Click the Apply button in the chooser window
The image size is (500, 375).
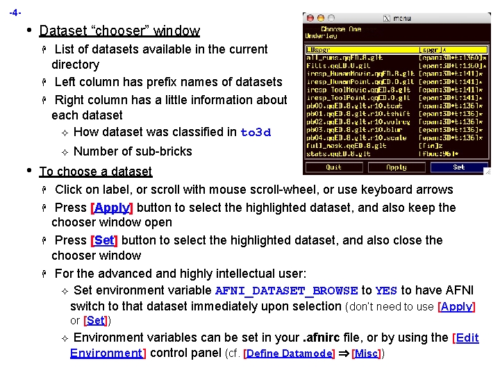(397, 167)
